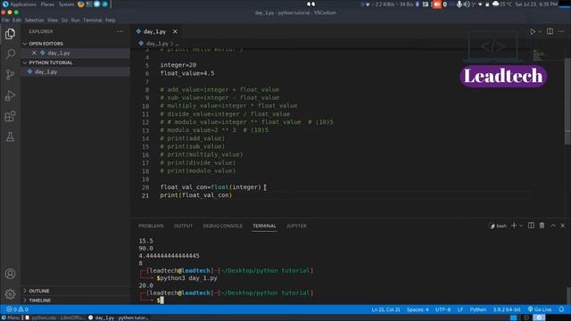Open the Source Control view
This screenshot has width=571, height=321.
[10, 75]
